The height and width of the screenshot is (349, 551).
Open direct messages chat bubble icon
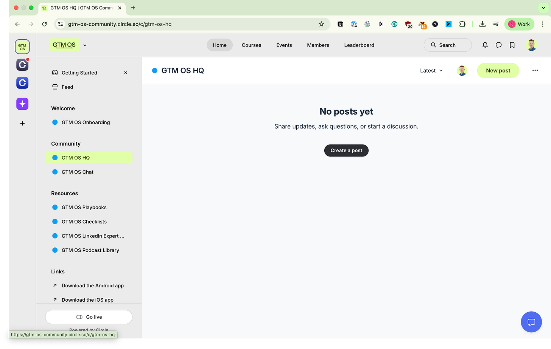(x=498, y=45)
